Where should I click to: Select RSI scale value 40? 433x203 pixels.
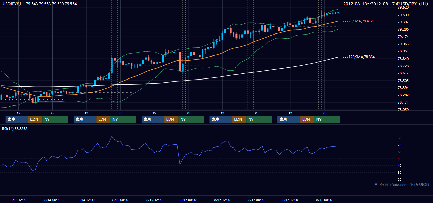tap(400, 165)
